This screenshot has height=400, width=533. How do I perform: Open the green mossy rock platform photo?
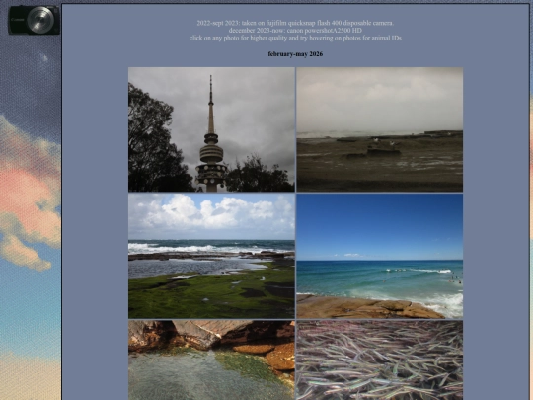pyautogui.click(x=211, y=256)
